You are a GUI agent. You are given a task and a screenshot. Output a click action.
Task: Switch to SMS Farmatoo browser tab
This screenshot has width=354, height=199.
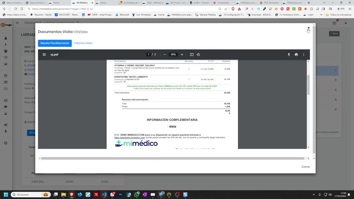pos(269,3)
